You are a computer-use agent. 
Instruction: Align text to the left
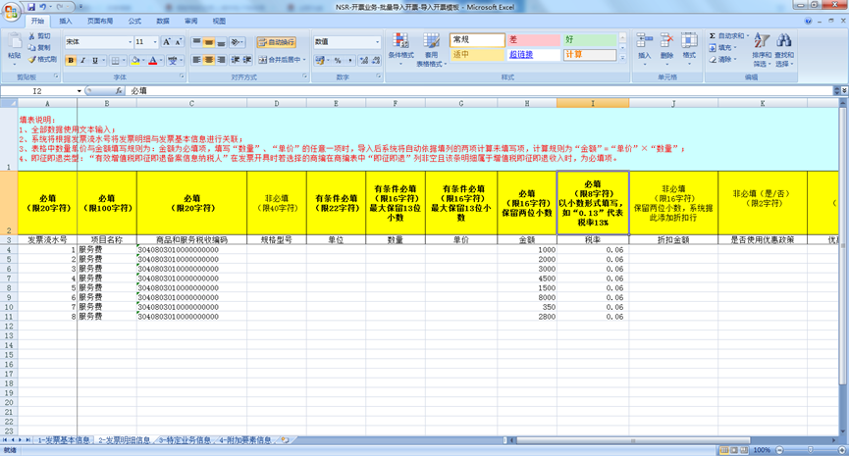(x=196, y=60)
